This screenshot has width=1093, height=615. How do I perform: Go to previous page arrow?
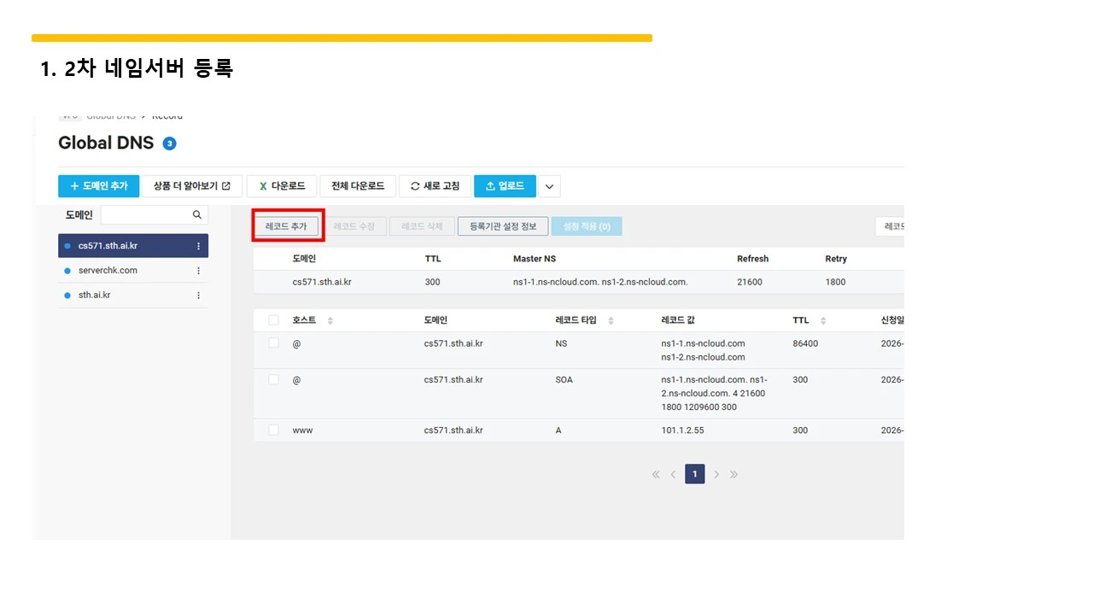(x=673, y=474)
